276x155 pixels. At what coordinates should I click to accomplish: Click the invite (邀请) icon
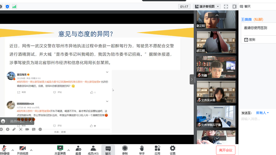[78, 150]
